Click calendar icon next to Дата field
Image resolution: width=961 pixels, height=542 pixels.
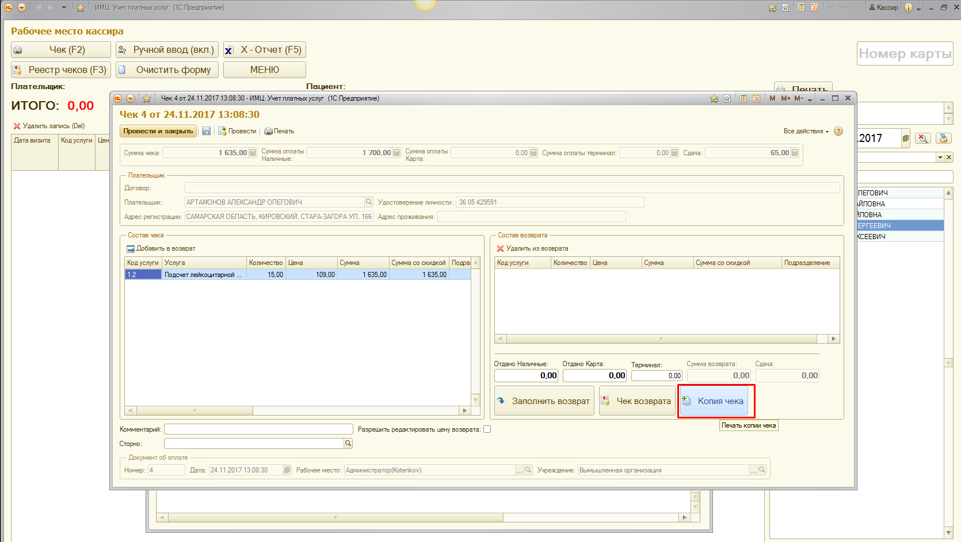point(287,470)
